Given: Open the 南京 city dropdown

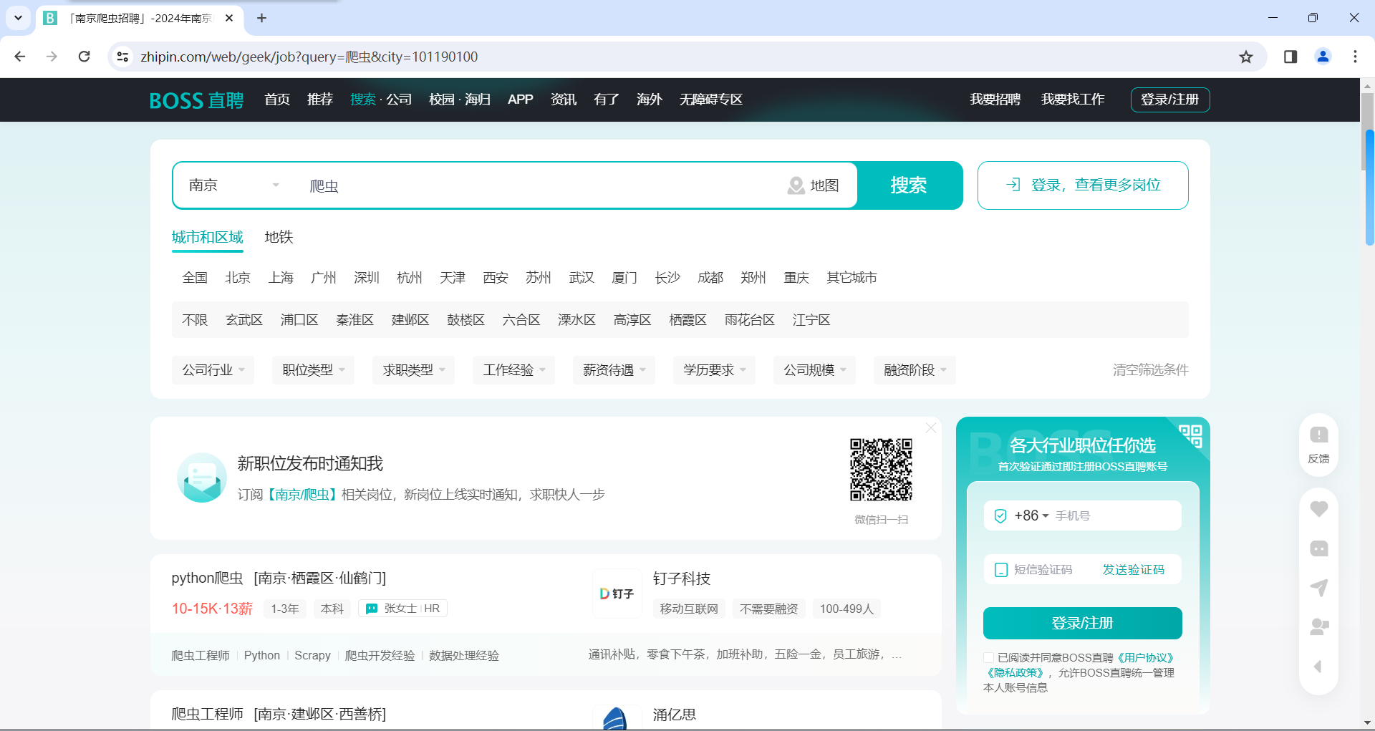Looking at the screenshot, I should point(233,185).
